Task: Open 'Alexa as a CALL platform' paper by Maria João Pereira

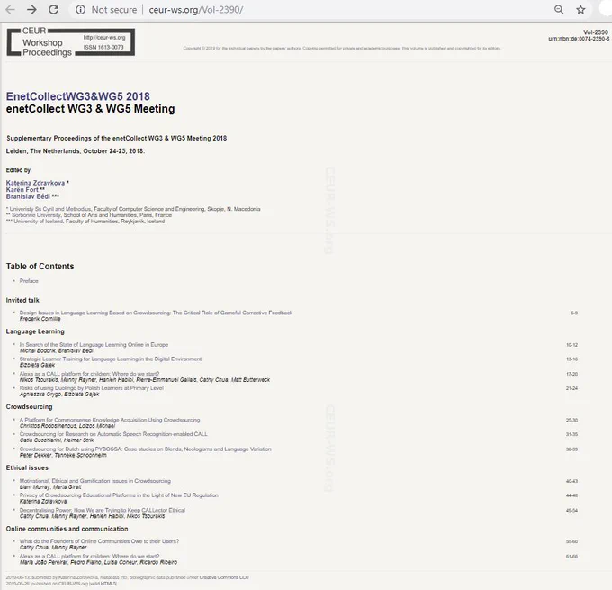Action: tap(89, 556)
